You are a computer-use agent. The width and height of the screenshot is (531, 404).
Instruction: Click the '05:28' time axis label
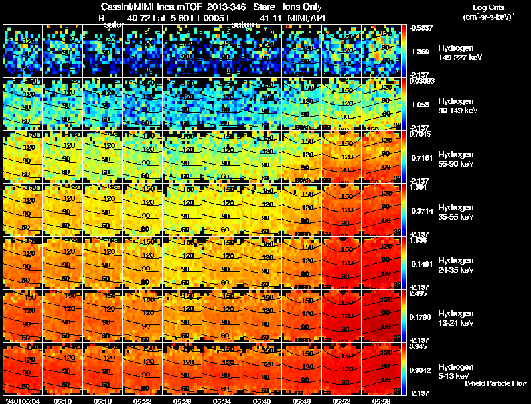coord(182,401)
